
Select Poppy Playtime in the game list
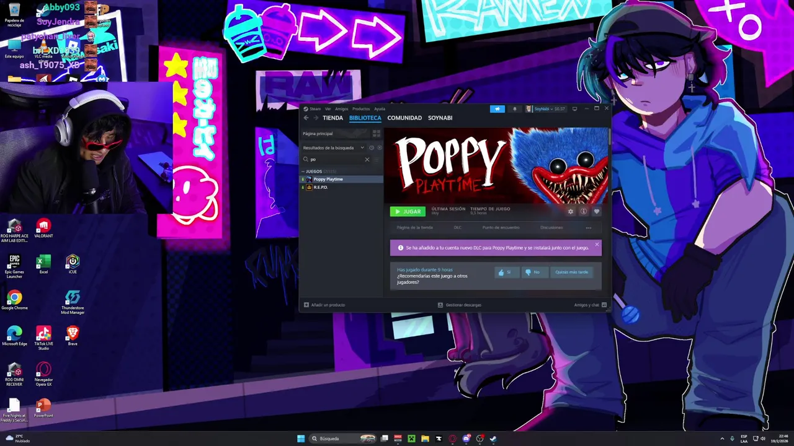click(x=342, y=179)
